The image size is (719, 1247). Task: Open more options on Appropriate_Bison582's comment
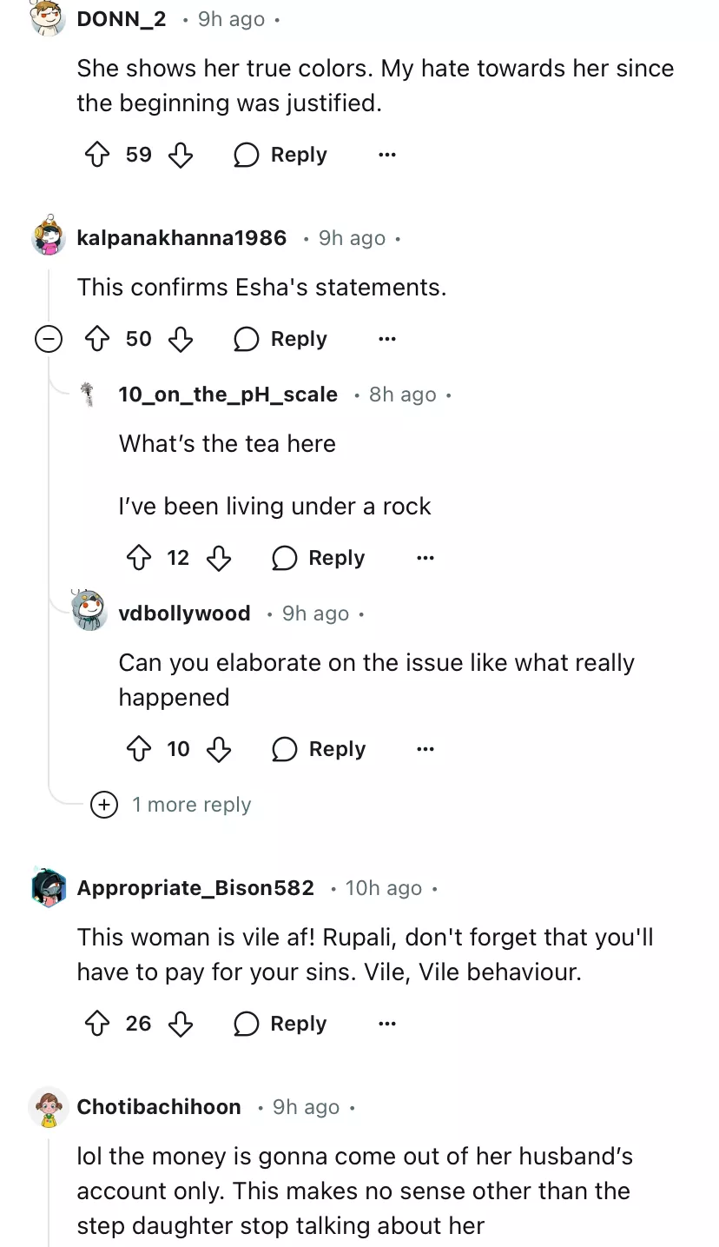[387, 1024]
